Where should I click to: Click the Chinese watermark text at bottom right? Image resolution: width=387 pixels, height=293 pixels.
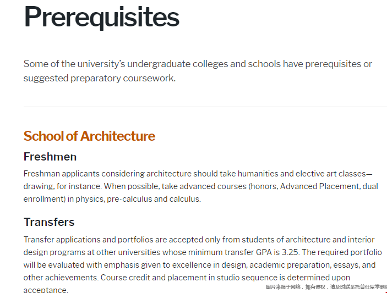pyautogui.click(x=326, y=287)
